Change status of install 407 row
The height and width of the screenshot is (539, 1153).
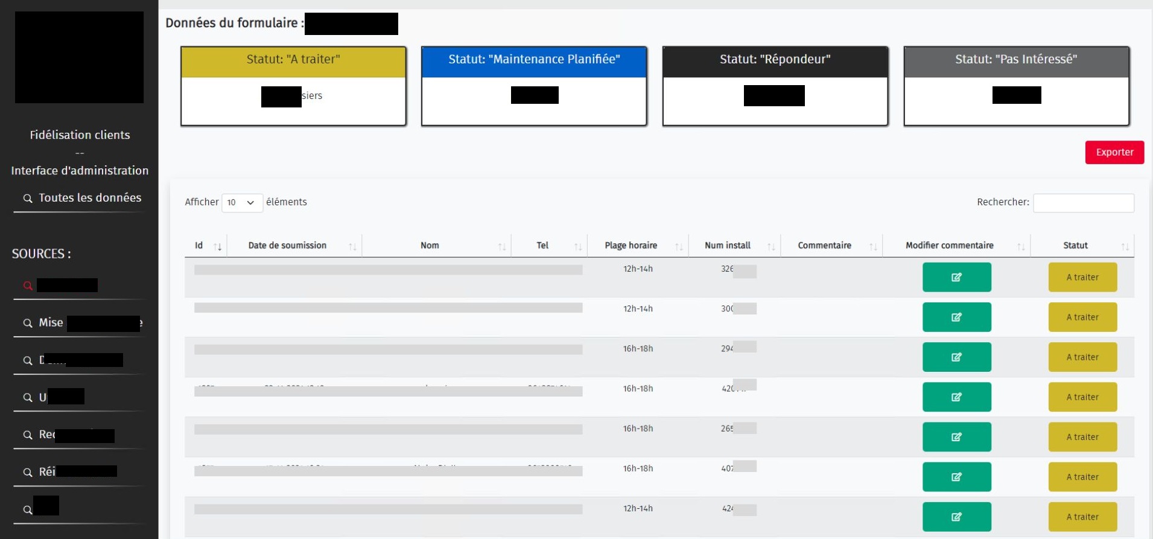(1082, 477)
